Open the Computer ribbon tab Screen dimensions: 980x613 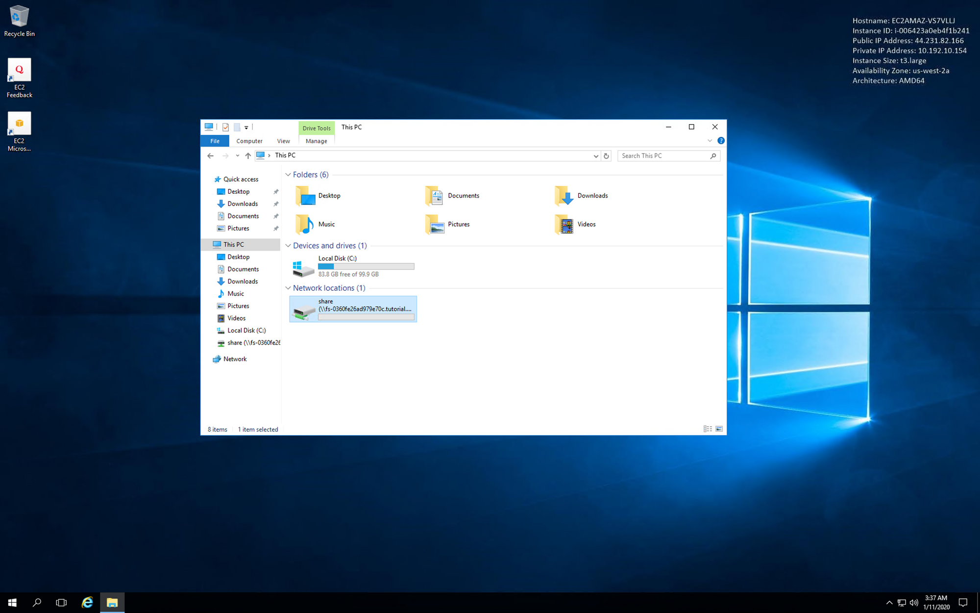coord(249,141)
